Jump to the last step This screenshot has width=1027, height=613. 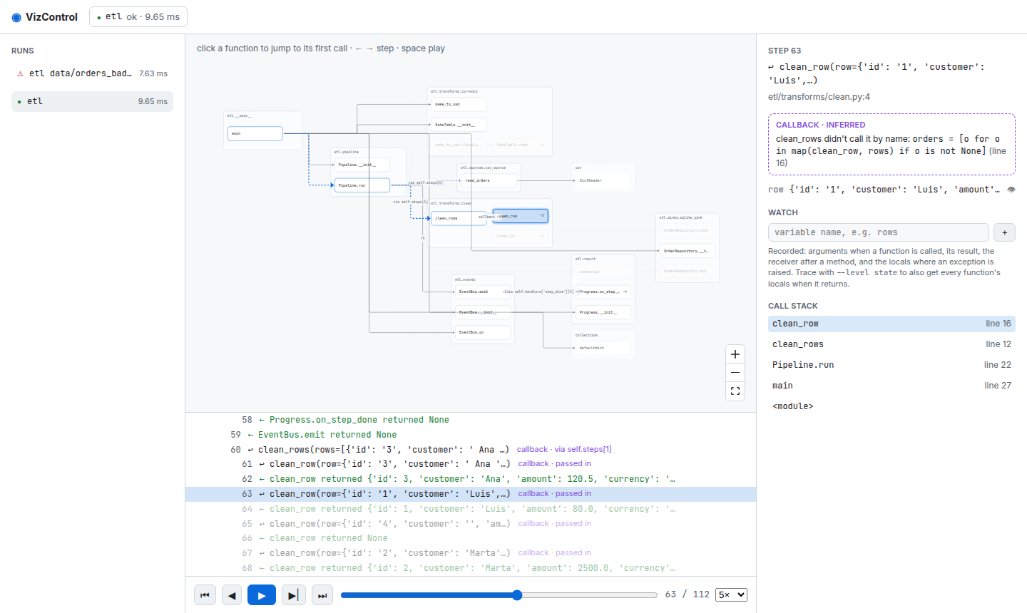(x=322, y=594)
